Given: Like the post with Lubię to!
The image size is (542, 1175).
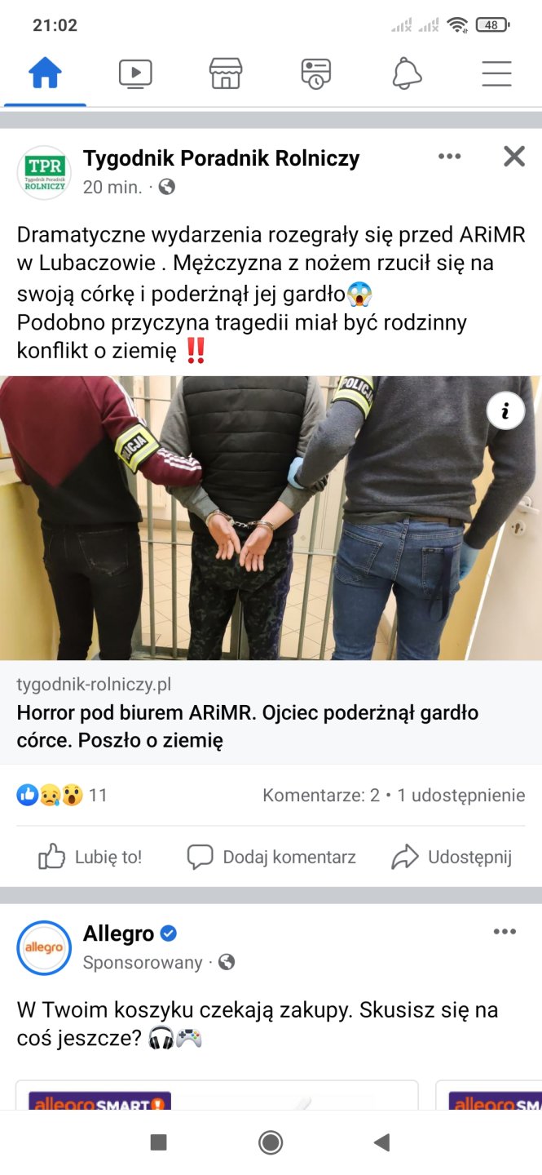Looking at the screenshot, I should (x=90, y=857).
